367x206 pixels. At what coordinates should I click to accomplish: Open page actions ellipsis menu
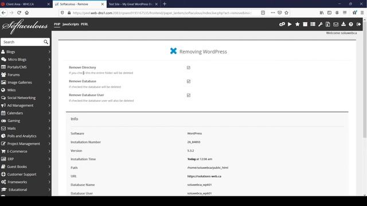(273, 13)
